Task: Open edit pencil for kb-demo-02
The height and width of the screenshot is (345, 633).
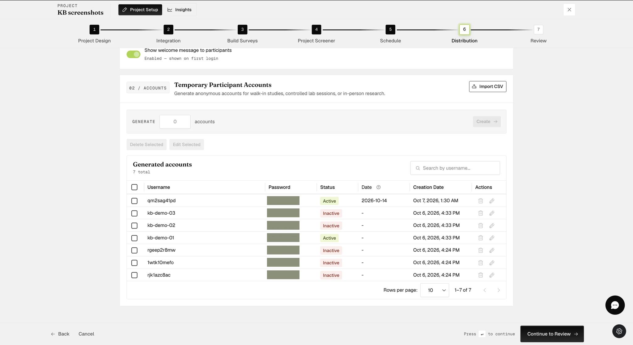Action: (492, 225)
